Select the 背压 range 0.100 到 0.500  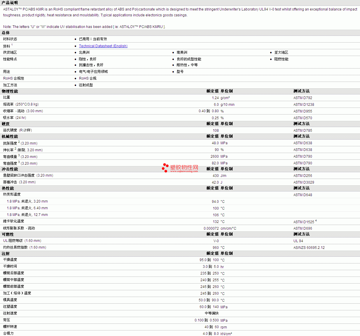click(207, 320)
